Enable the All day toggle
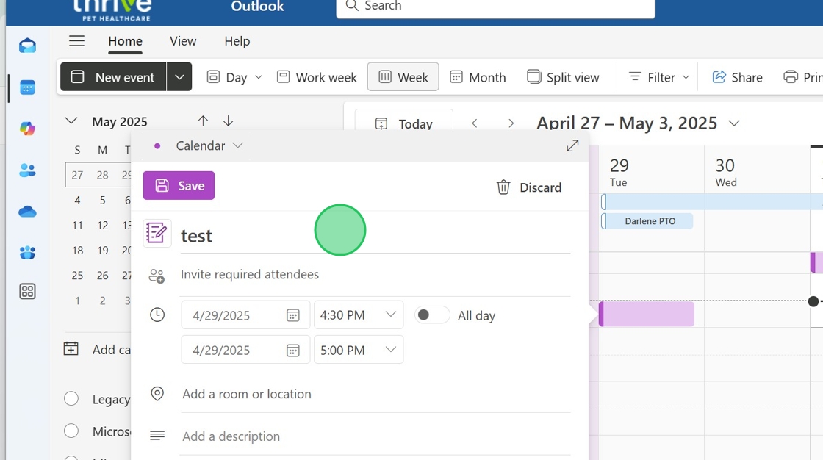823x460 pixels. click(x=431, y=315)
